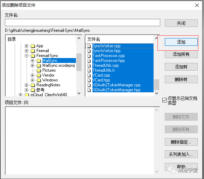Click the MailSync.xcodeproj folder icon
Image resolution: width=204 pixels, height=179 pixels.
39,65
